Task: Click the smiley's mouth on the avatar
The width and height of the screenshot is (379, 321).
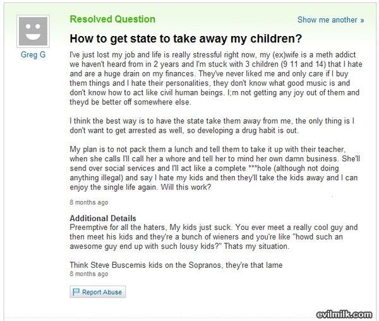Action: 33,37
